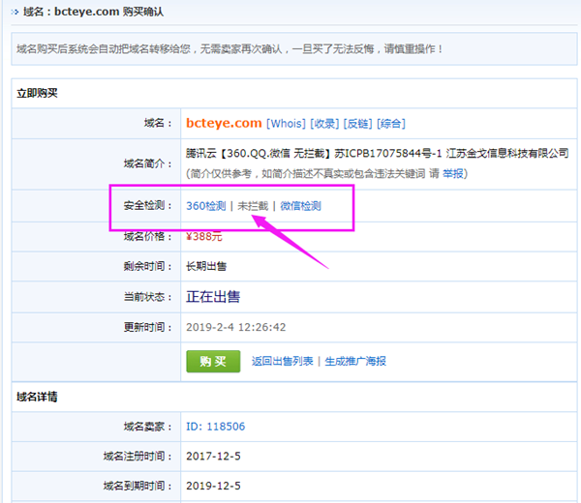581x503 pixels.
Task: Click the [收录] index query link
Action: click(325, 124)
